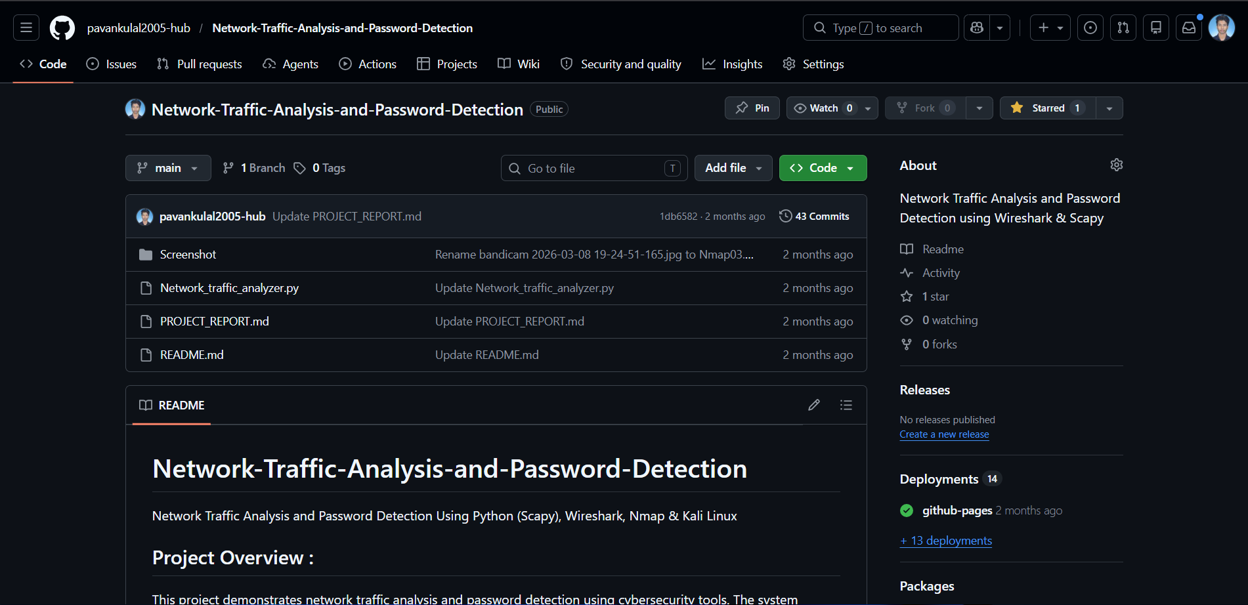Open the issues icon in top header
The height and width of the screenshot is (605, 1248).
coord(1090,28)
